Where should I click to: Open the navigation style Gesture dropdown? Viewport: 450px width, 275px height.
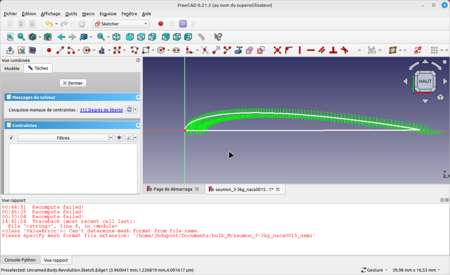[x=374, y=270]
